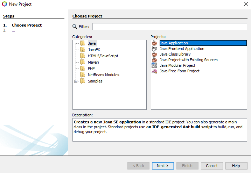The width and height of the screenshot is (251, 173).
Task: Select the PHP category
Action: [x=91, y=69]
